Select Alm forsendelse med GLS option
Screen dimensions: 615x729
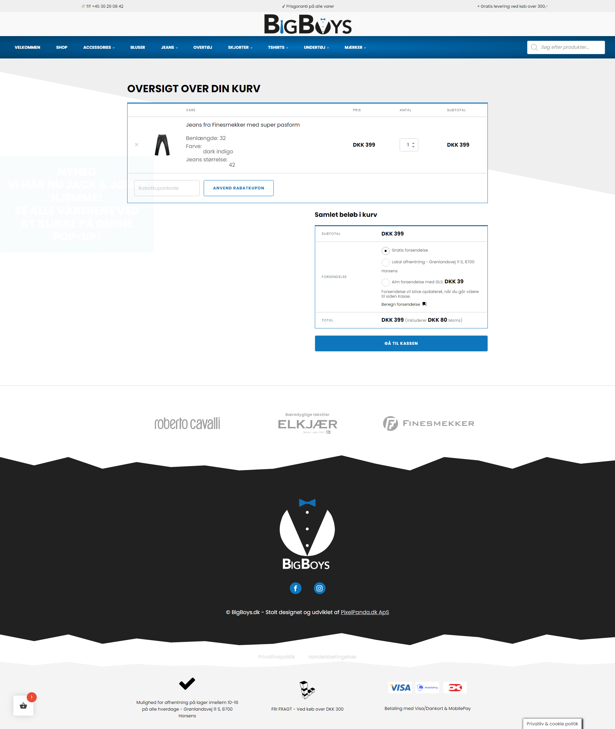pos(385,282)
